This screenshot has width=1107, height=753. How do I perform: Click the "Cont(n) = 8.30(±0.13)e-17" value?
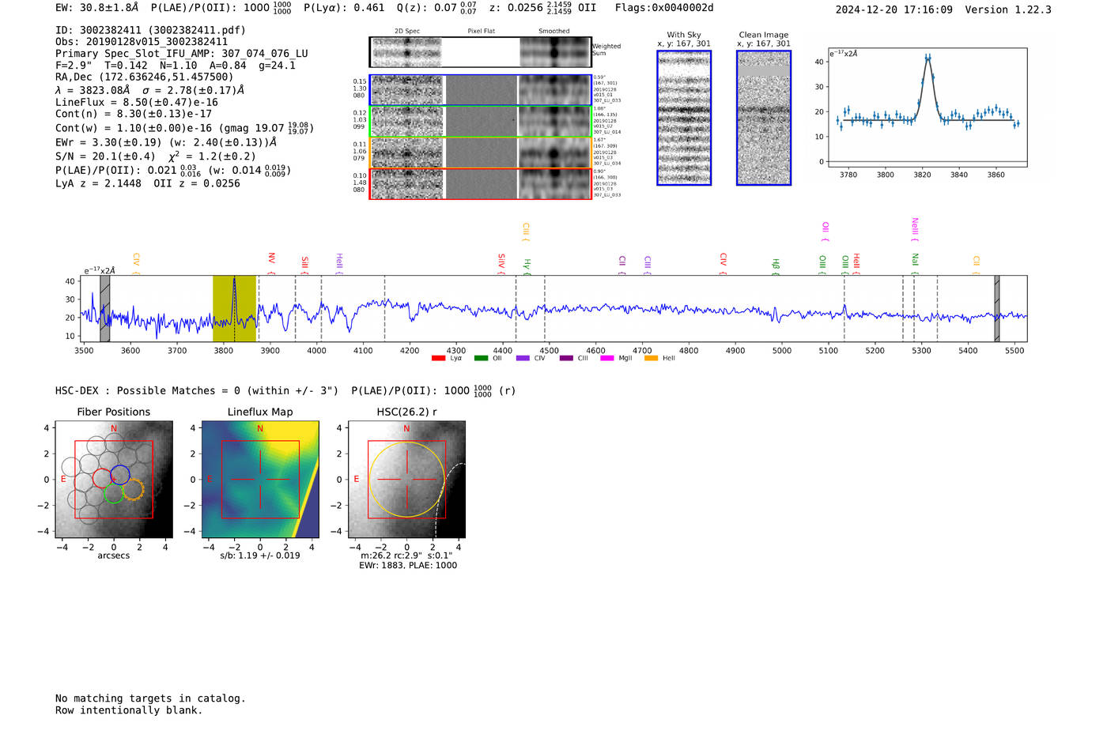coord(134,114)
